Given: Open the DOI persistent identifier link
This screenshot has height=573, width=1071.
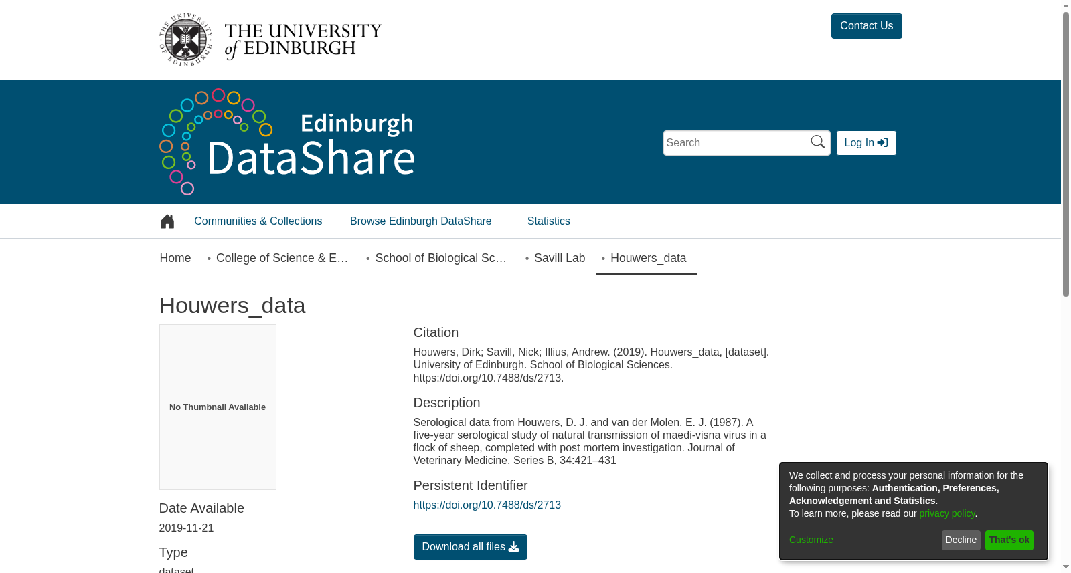Looking at the screenshot, I should pyautogui.click(x=487, y=505).
